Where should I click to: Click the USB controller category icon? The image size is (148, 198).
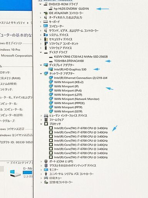[46, 174]
